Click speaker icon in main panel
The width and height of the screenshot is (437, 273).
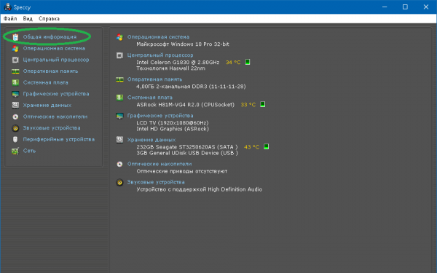point(119,183)
